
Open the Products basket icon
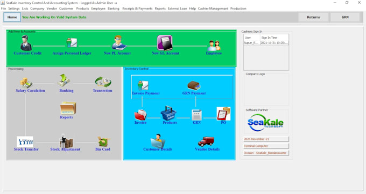point(168,114)
